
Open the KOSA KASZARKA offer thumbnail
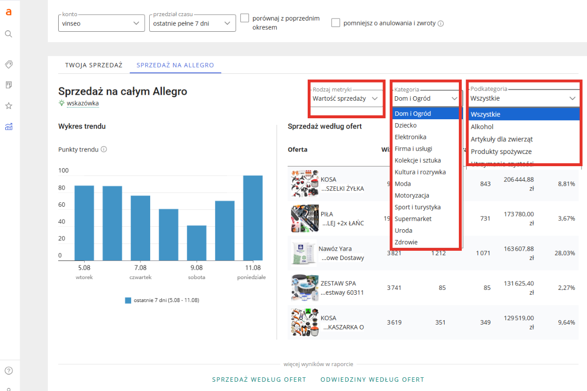(304, 323)
